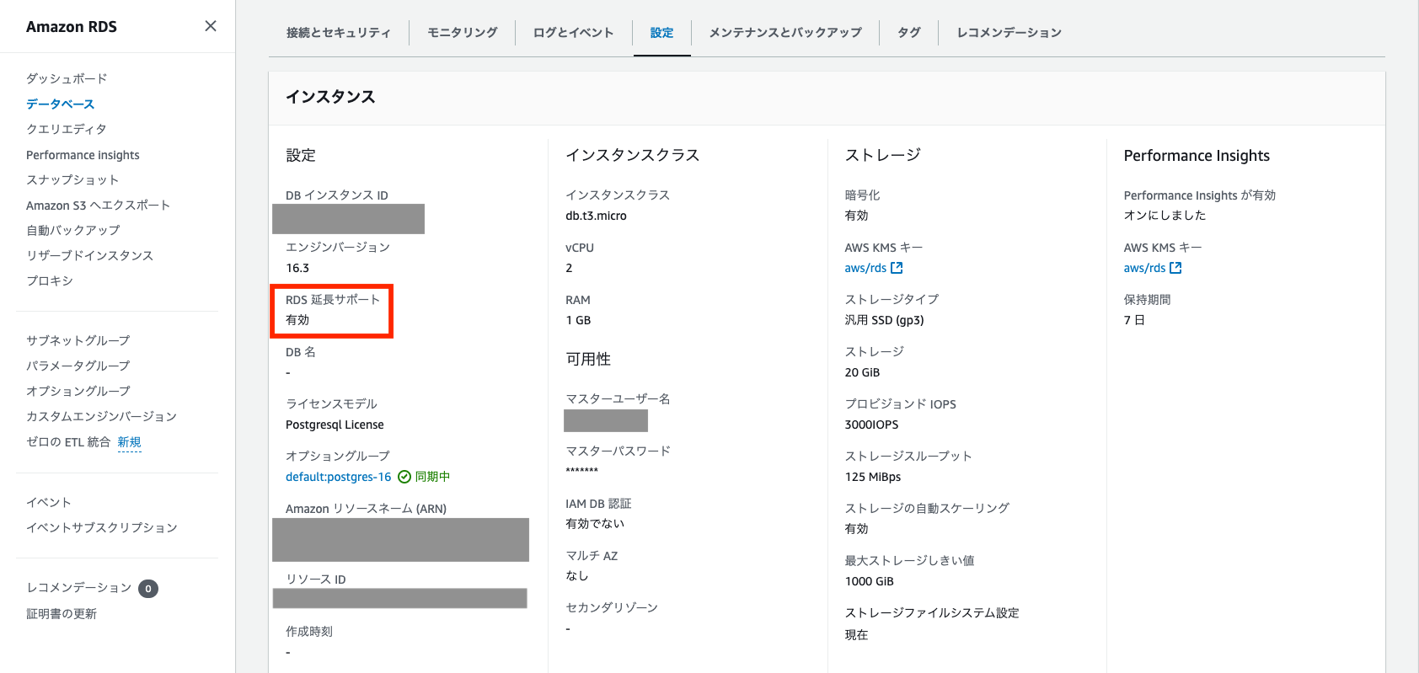Viewport: 1419px width, 673px height.
Task: Open レコメンデーション in sidebar
Action: [x=79, y=587]
